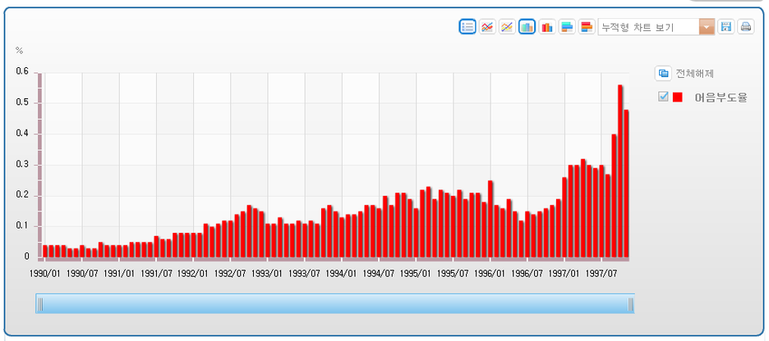Click the x-axis label 1994/01
The image size is (769, 341).
pos(342,272)
